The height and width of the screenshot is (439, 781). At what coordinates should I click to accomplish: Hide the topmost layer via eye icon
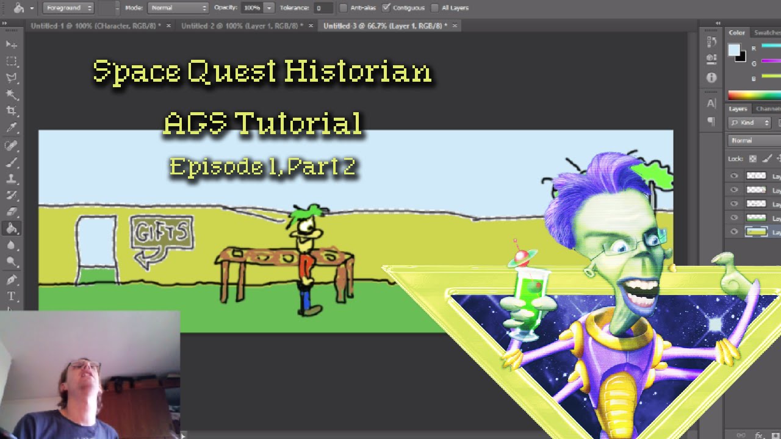click(x=734, y=176)
